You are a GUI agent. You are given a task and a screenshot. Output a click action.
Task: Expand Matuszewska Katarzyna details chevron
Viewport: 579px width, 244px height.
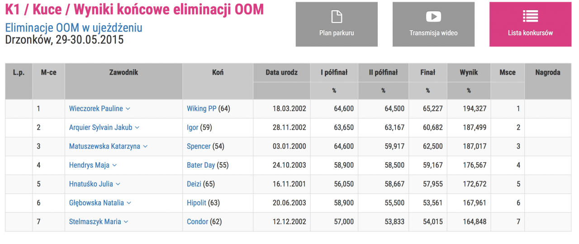pyautogui.click(x=145, y=146)
